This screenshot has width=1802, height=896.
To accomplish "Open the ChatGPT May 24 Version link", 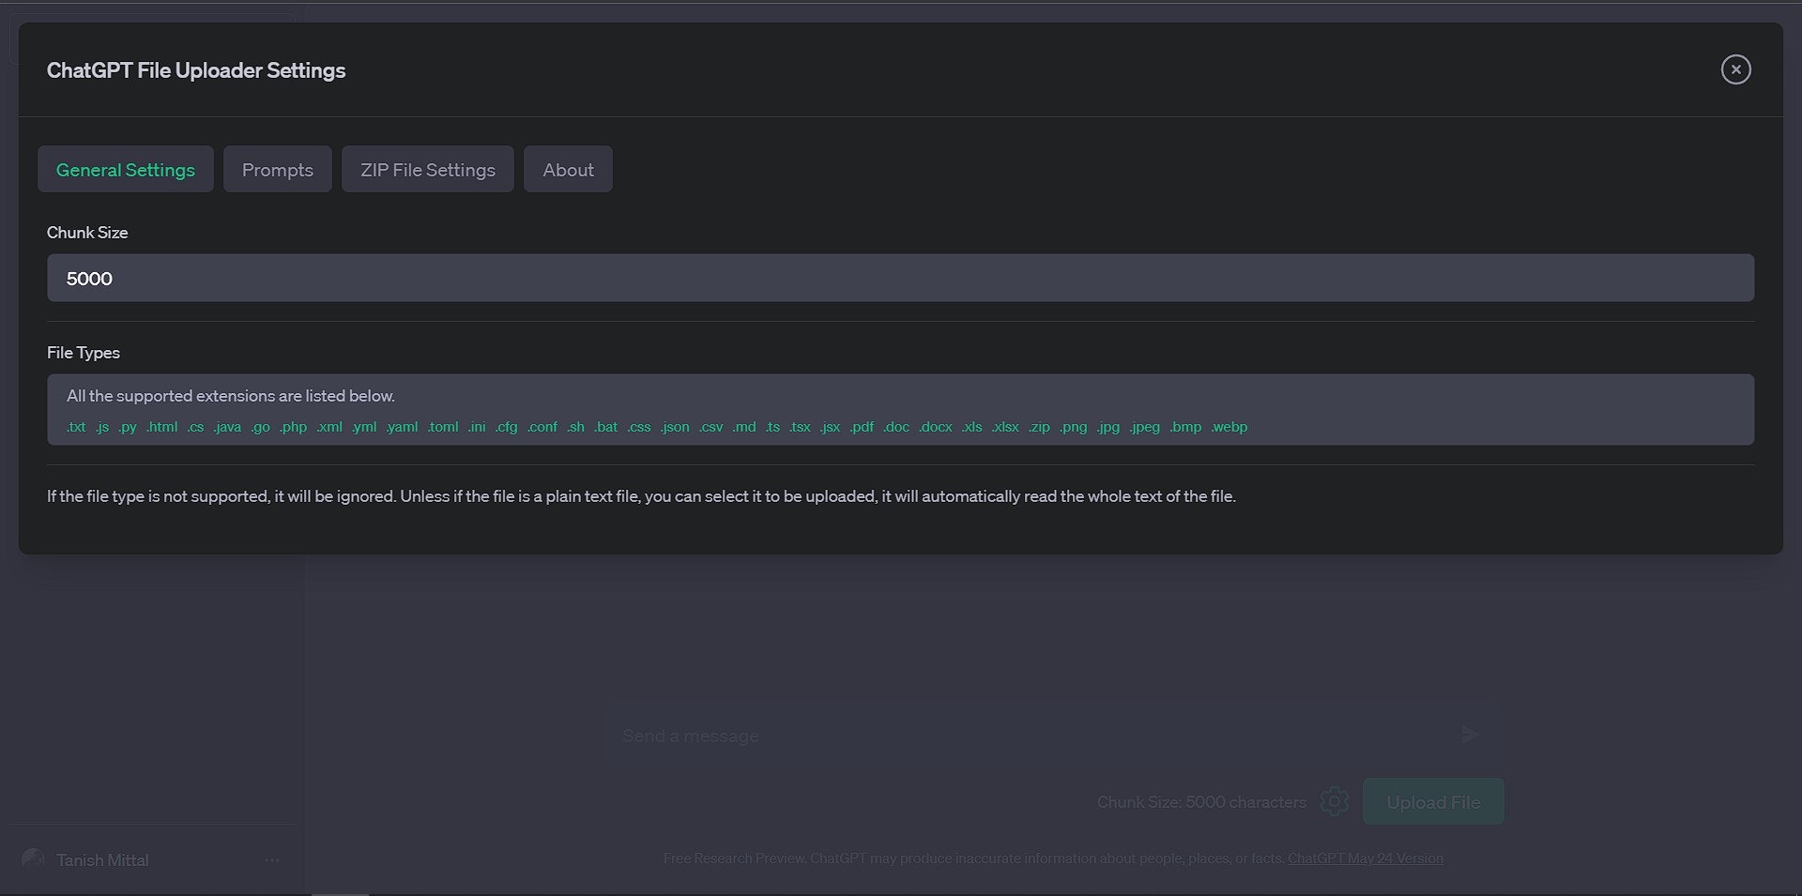I will point(1366,858).
